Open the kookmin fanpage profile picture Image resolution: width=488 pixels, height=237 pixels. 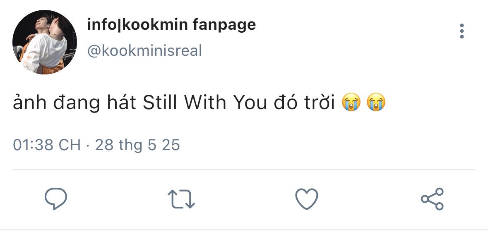pos(44,42)
